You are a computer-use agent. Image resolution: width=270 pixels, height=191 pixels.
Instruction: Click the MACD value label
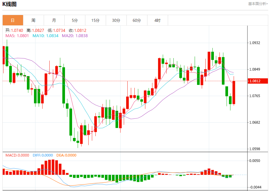pyautogui.click(x=17, y=155)
